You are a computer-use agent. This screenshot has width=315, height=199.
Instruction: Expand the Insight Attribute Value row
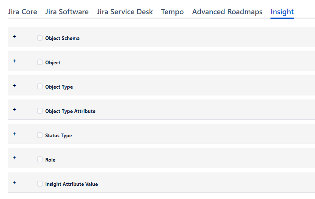[14, 182]
